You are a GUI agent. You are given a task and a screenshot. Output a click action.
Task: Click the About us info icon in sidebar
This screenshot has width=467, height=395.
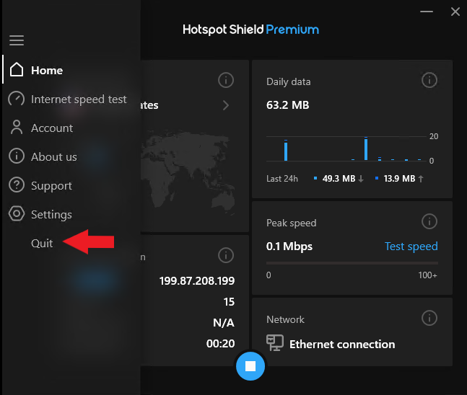(x=17, y=156)
